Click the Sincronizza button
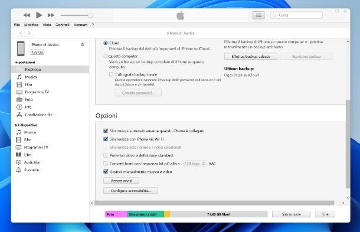Viewport: 360px width, 232px height. click(x=292, y=214)
